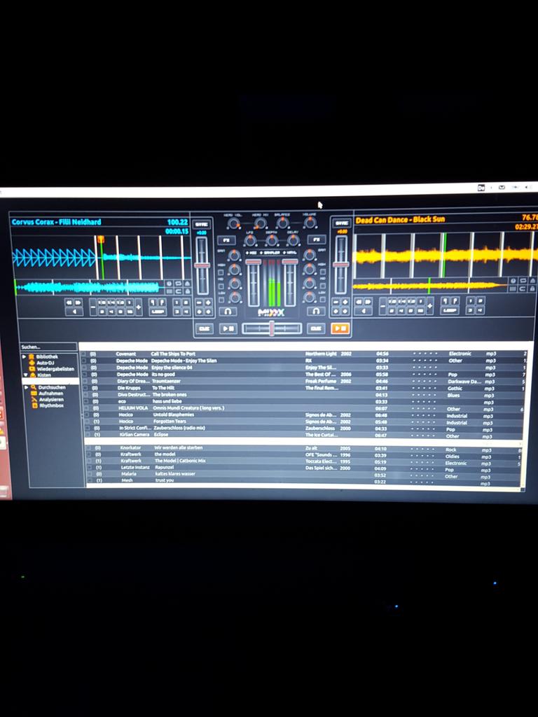Toggle SYNC on the right deck
Viewport: 538px width, 717px height.
click(x=342, y=223)
